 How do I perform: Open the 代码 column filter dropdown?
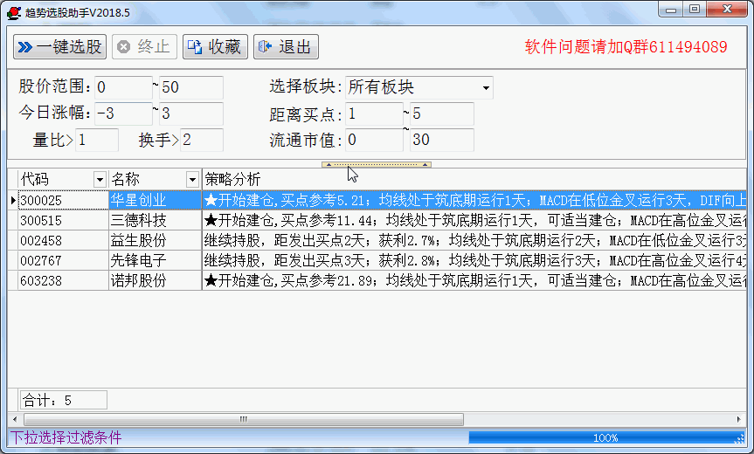tap(100, 180)
